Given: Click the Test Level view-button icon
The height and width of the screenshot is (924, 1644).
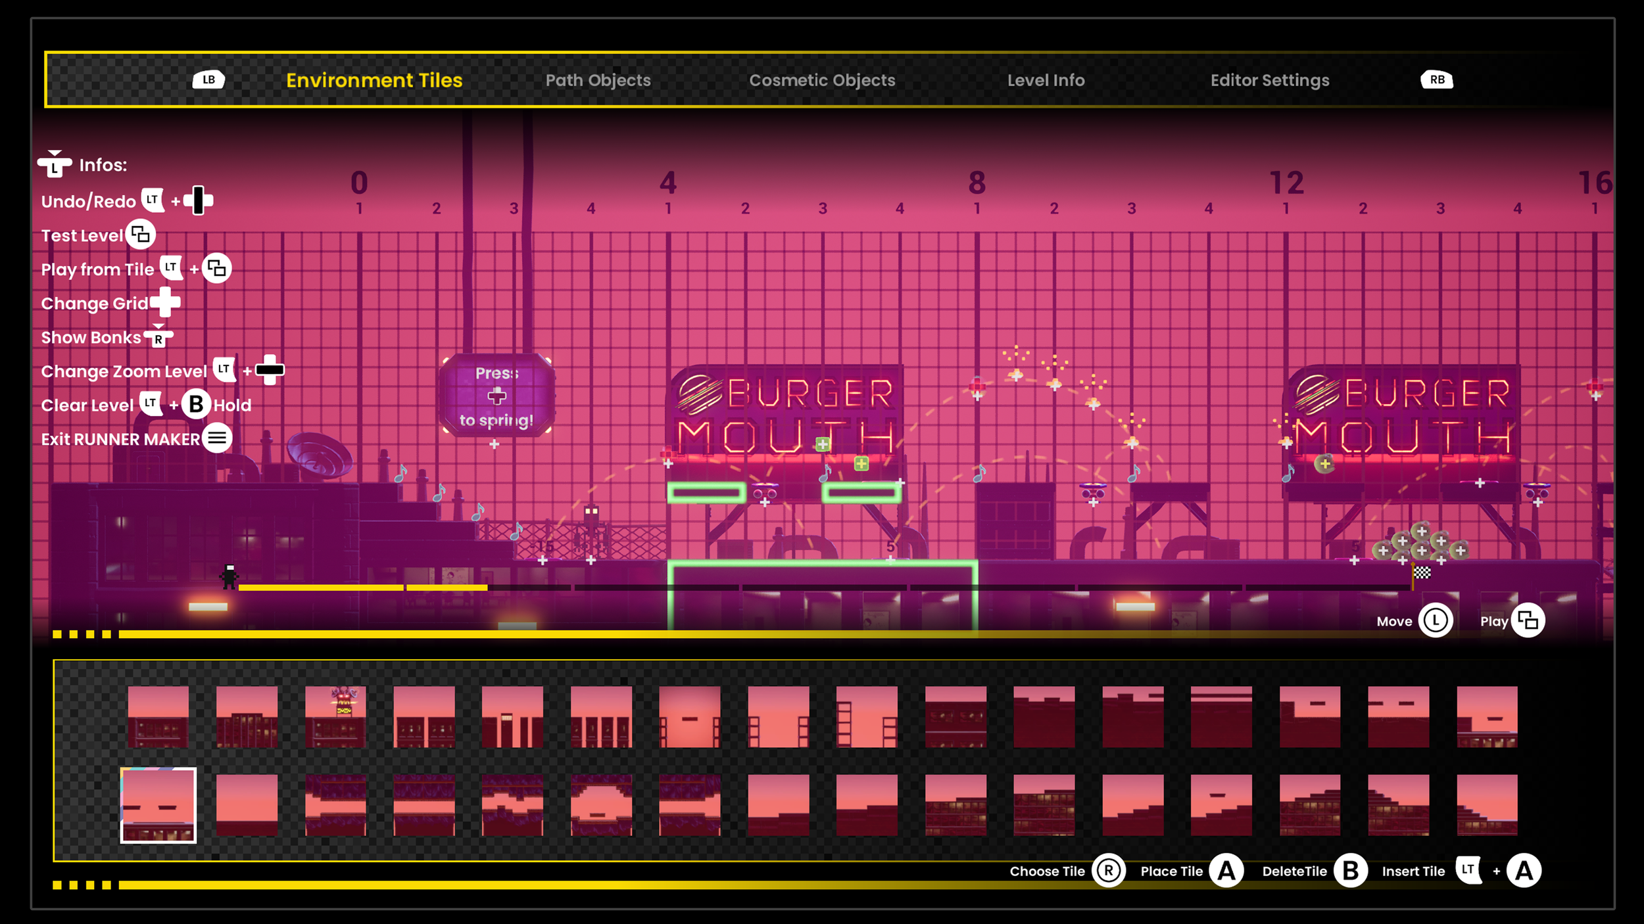Looking at the screenshot, I should (x=140, y=235).
